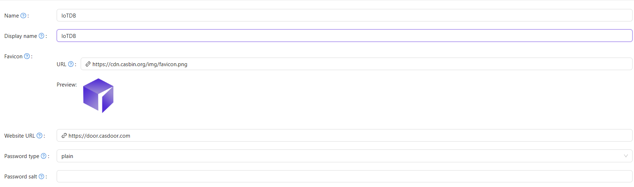Viewport: 634px width, 187px height.
Task: Click the Password type dropdown arrow
Action: pos(626,156)
